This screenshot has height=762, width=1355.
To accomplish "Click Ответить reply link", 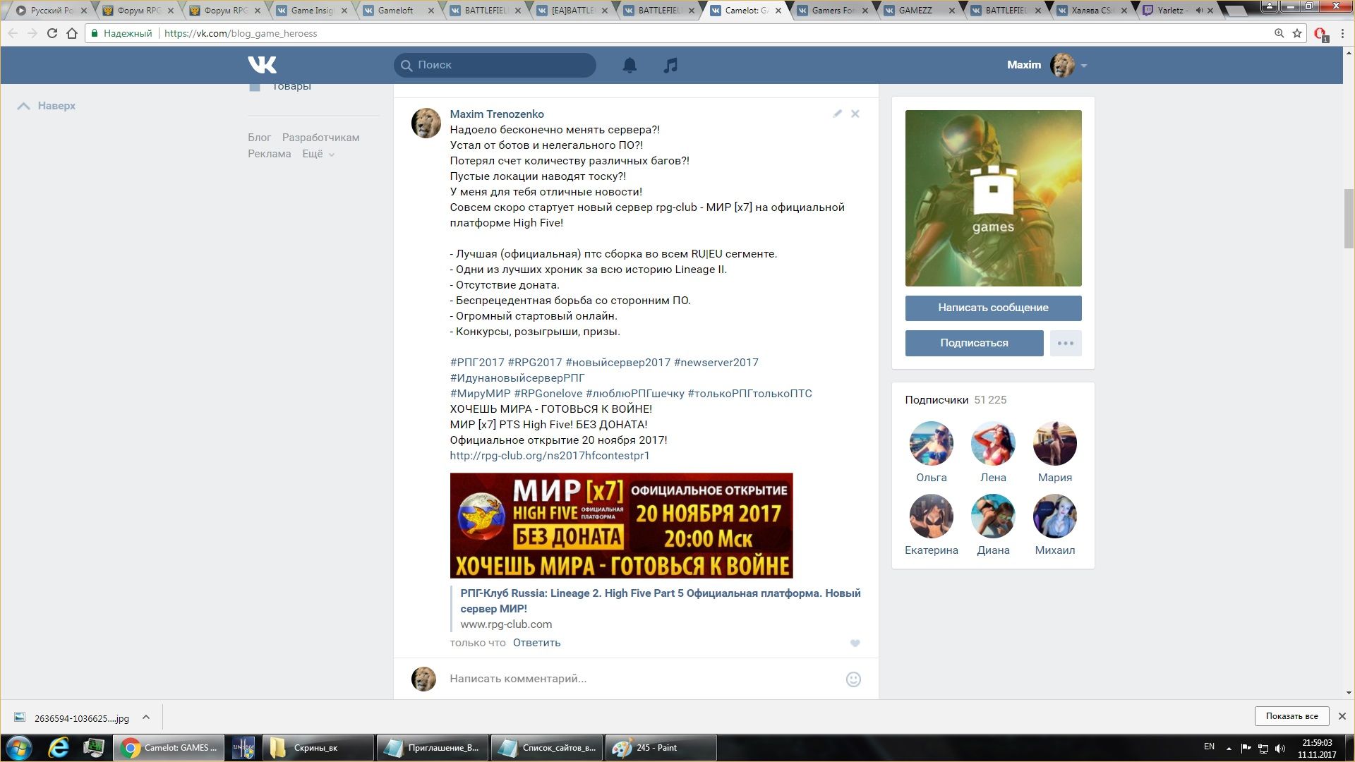I will tap(536, 643).
